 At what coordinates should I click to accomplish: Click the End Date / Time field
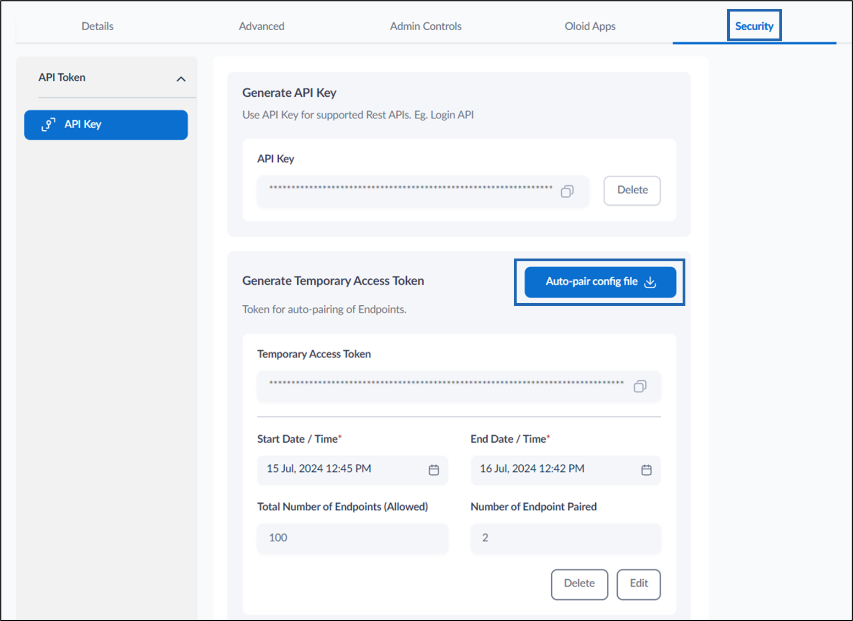point(566,470)
